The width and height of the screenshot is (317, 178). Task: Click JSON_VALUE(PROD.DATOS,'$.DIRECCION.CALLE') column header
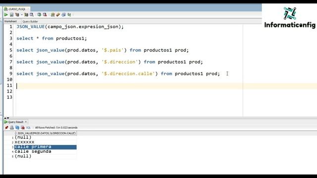point(46,133)
